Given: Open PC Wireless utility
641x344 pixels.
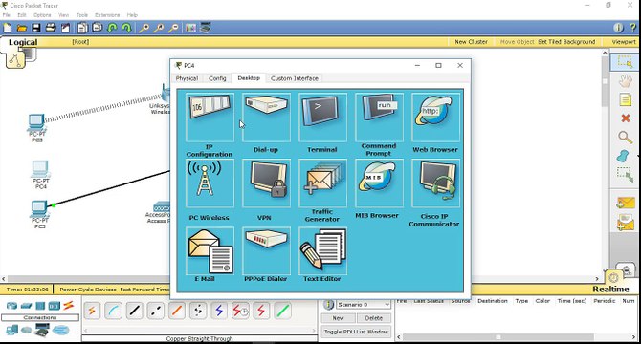Looking at the screenshot, I should [x=210, y=183].
